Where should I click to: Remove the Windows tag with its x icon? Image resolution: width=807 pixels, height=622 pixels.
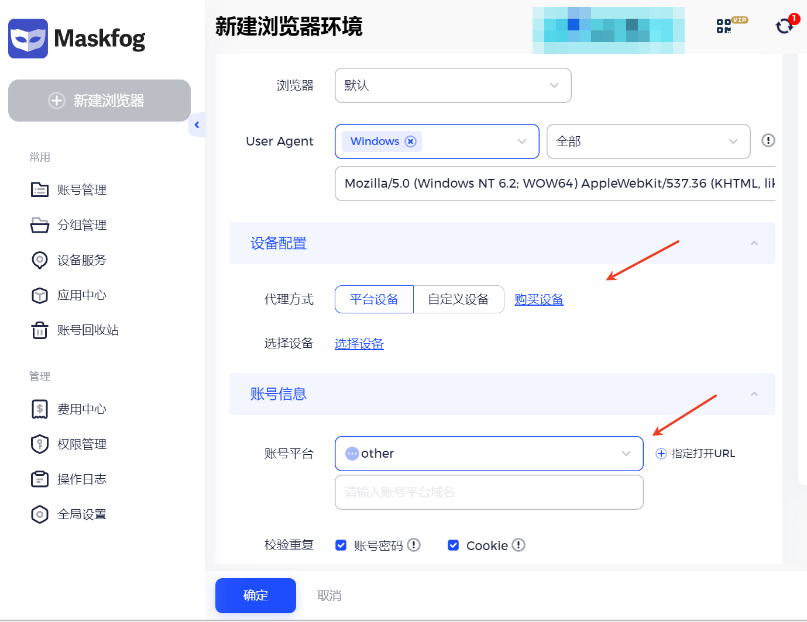click(411, 141)
